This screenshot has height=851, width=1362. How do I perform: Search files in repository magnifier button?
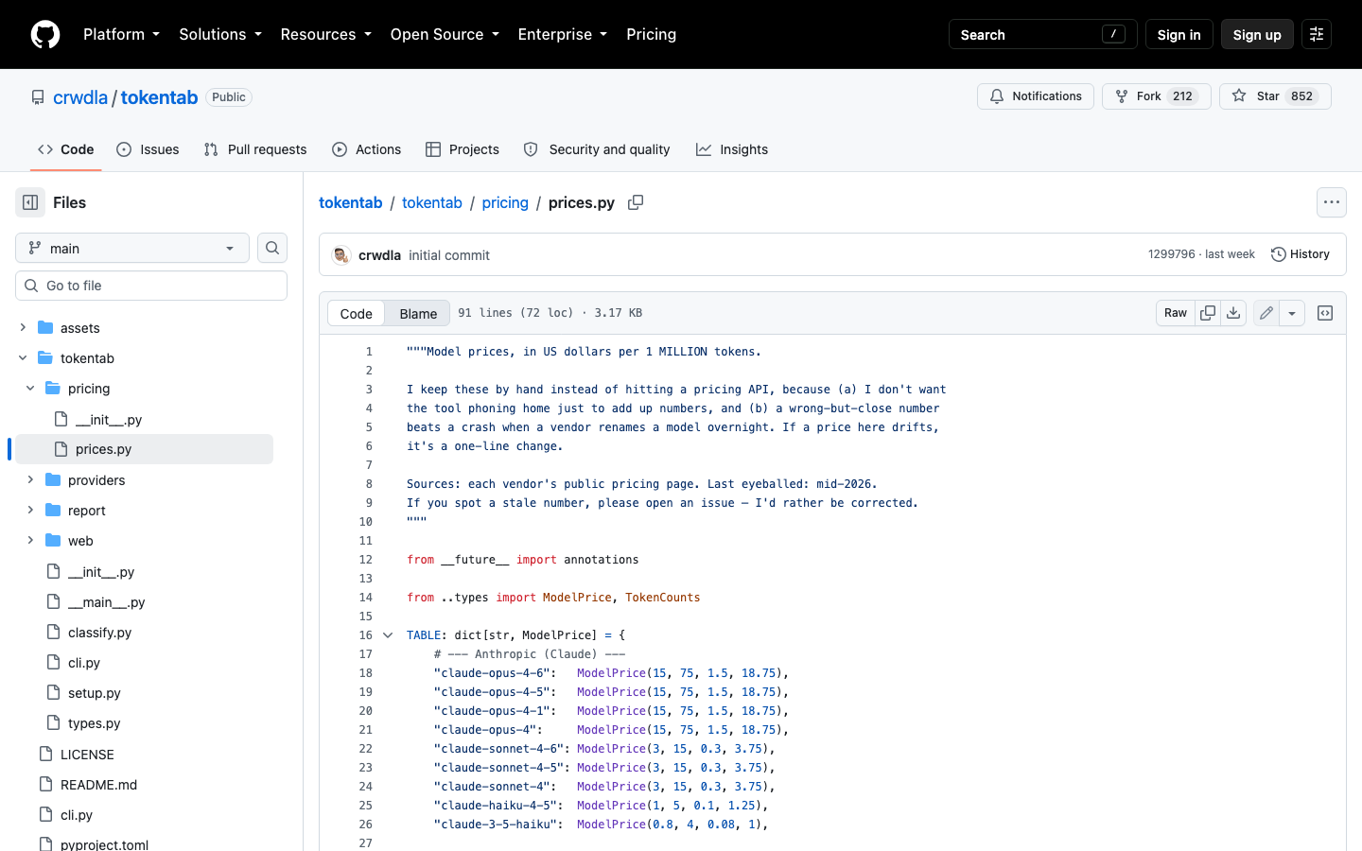(272, 248)
